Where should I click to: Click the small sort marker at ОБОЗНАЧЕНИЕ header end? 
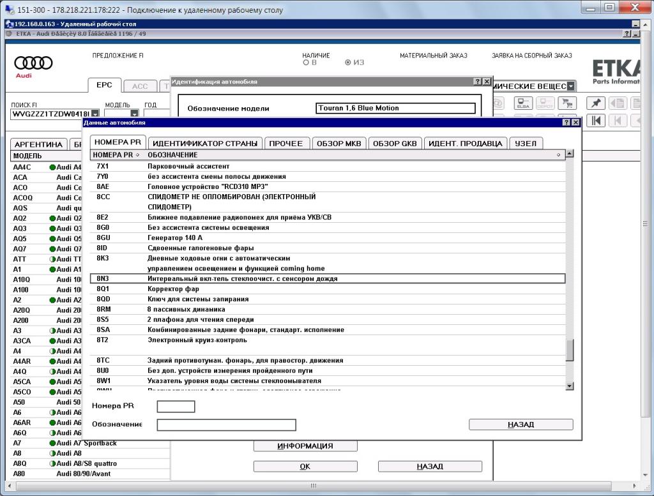click(558, 155)
